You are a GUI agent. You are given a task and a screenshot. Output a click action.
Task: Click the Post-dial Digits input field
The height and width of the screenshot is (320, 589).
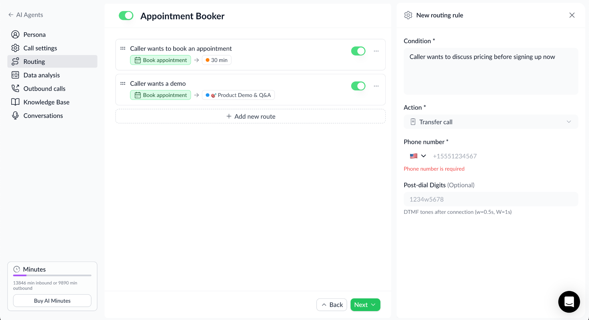tap(491, 199)
